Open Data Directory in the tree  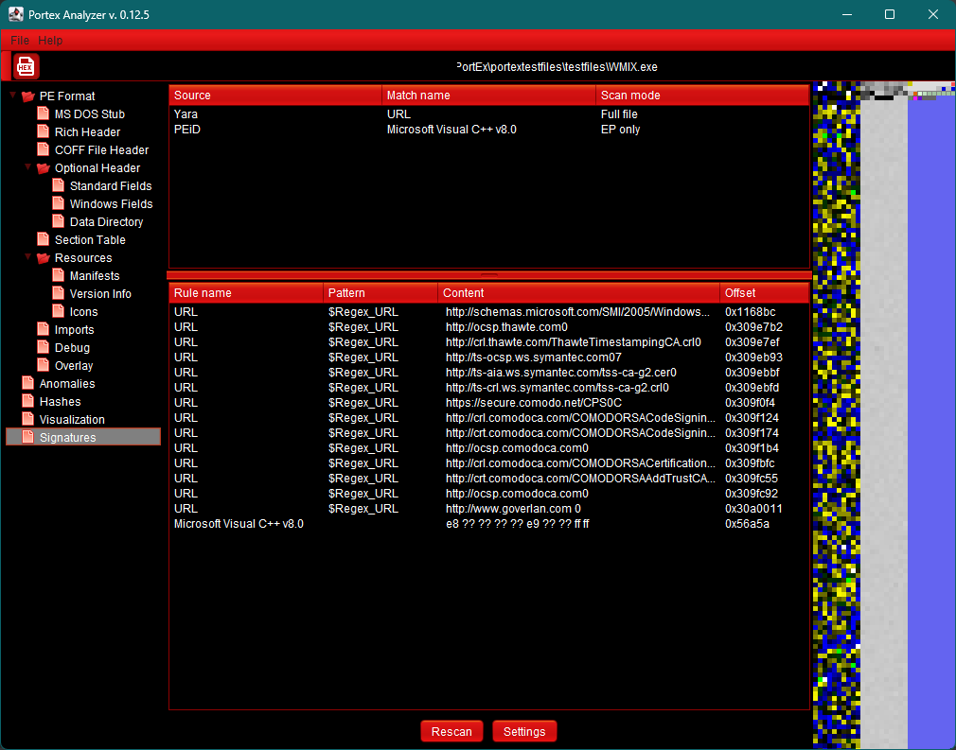coord(106,221)
